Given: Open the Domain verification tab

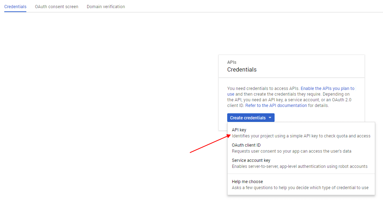Looking at the screenshot, I should click(x=106, y=7).
